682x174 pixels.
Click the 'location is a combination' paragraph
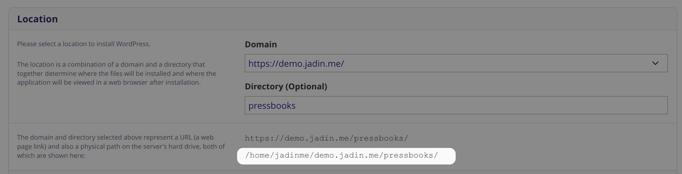point(116,73)
